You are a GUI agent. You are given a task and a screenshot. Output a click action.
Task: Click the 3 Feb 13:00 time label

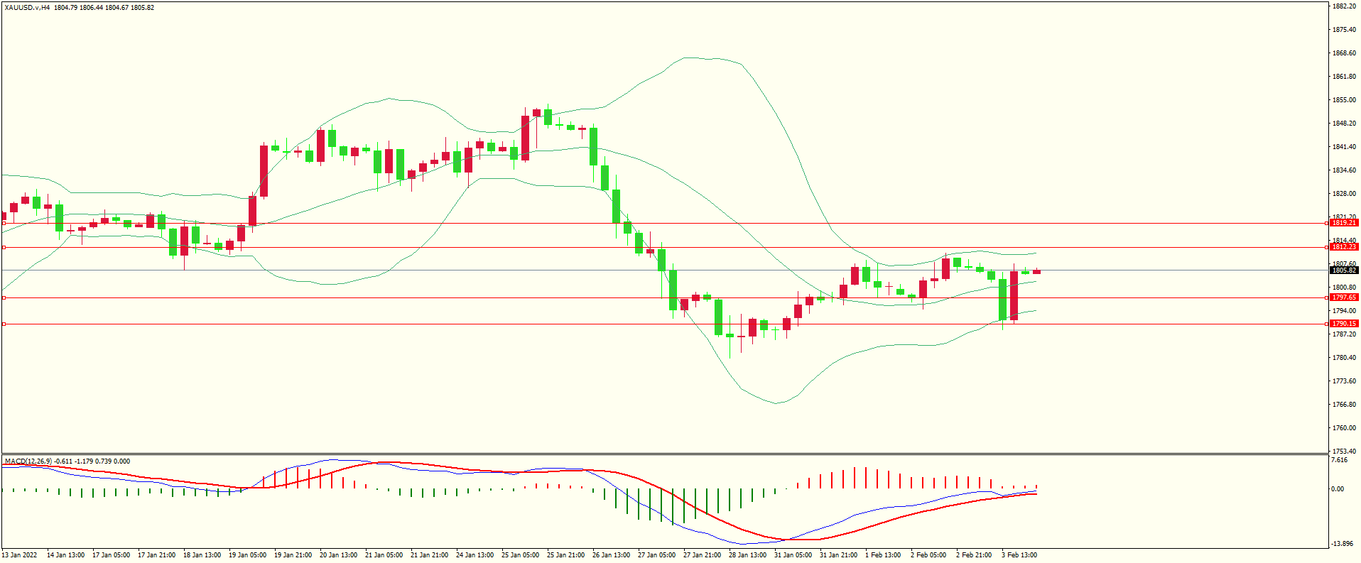point(1019,555)
